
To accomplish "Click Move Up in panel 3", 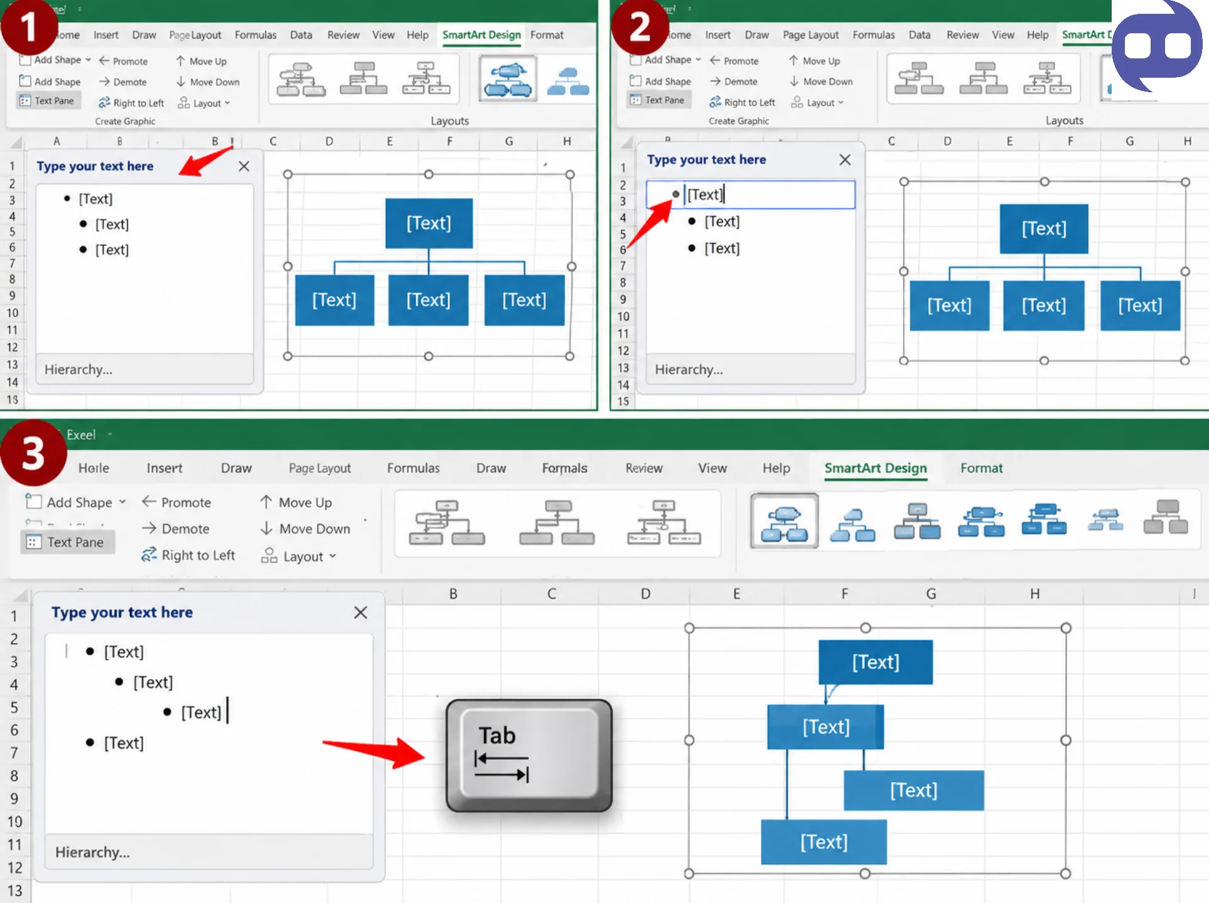I will click(296, 502).
